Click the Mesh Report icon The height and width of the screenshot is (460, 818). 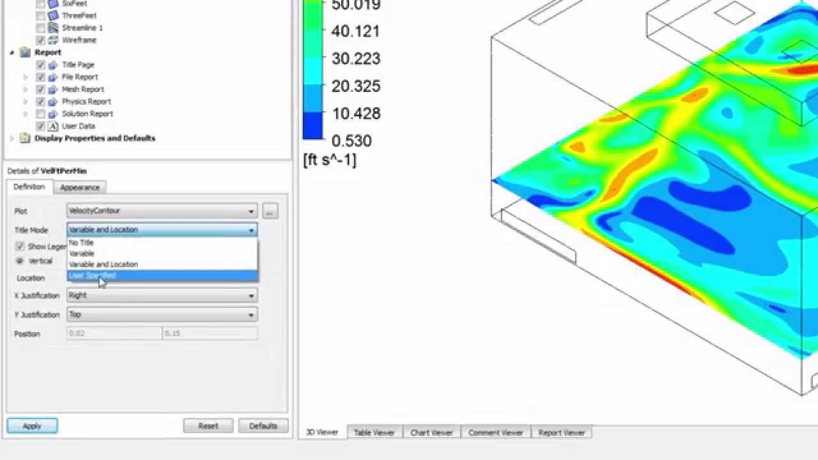point(53,89)
